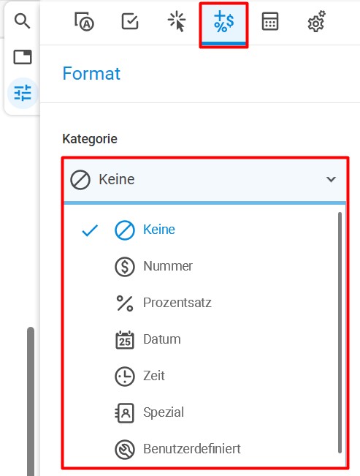Select the sliders properties icon in sidebar
360x476 pixels.
pyautogui.click(x=23, y=93)
